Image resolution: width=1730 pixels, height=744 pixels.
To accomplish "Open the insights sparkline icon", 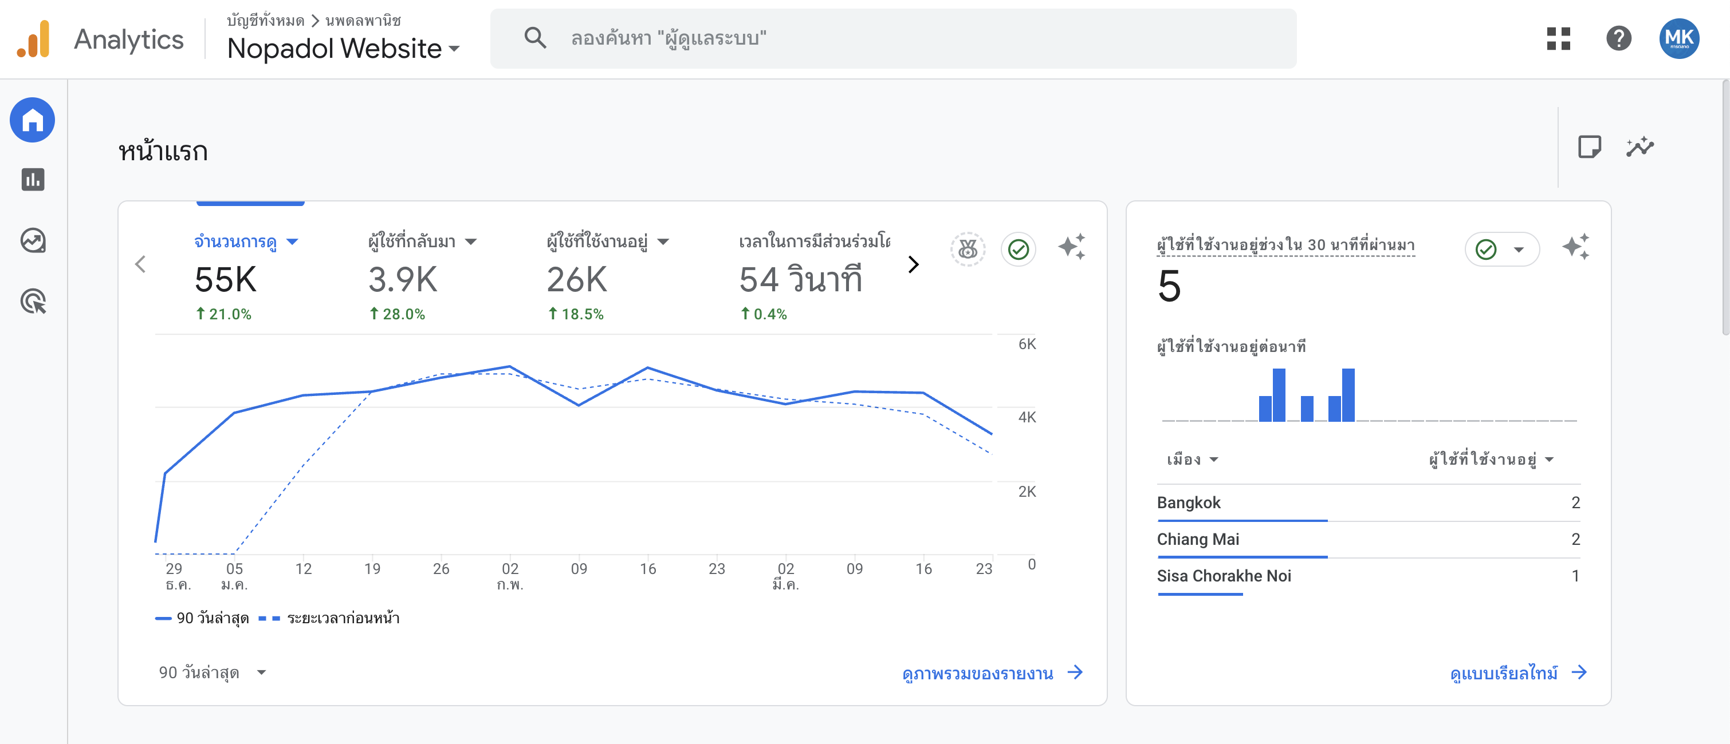I will [x=1639, y=147].
